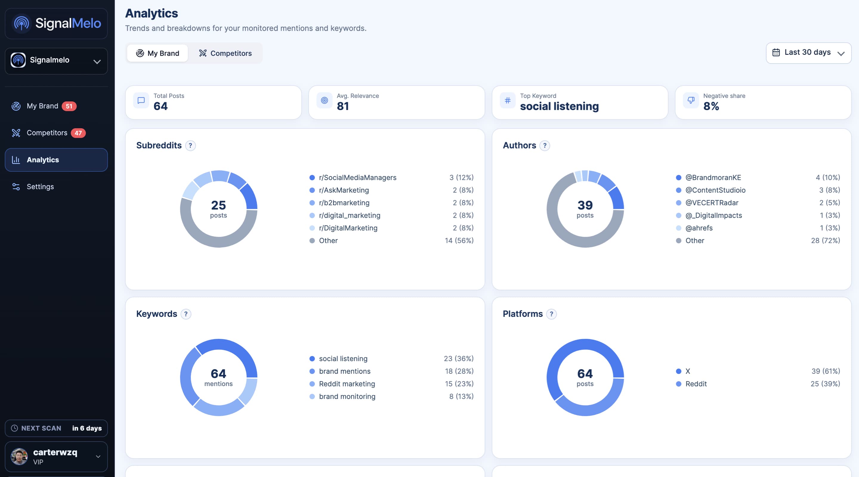Select social listening keyword legend entry
The height and width of the screenshot is (477, 859).
pyautogui.click(x=392, y=359)
